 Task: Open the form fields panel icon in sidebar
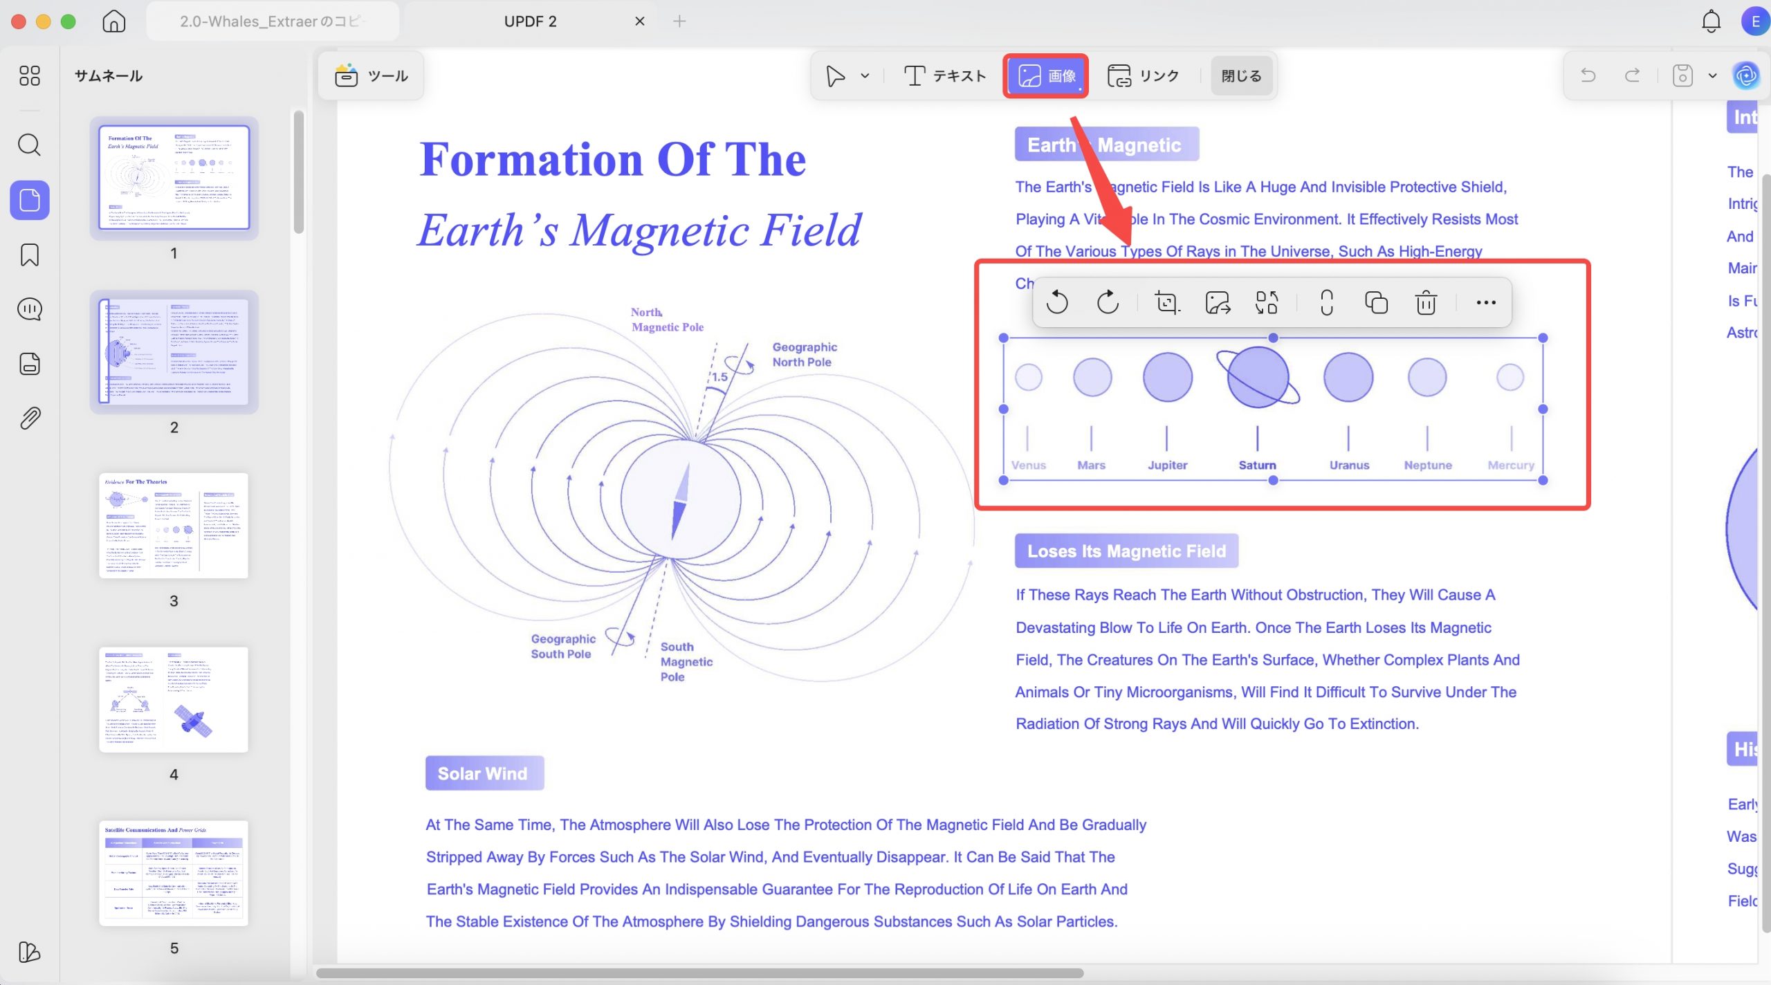click(x=29, y=364)
